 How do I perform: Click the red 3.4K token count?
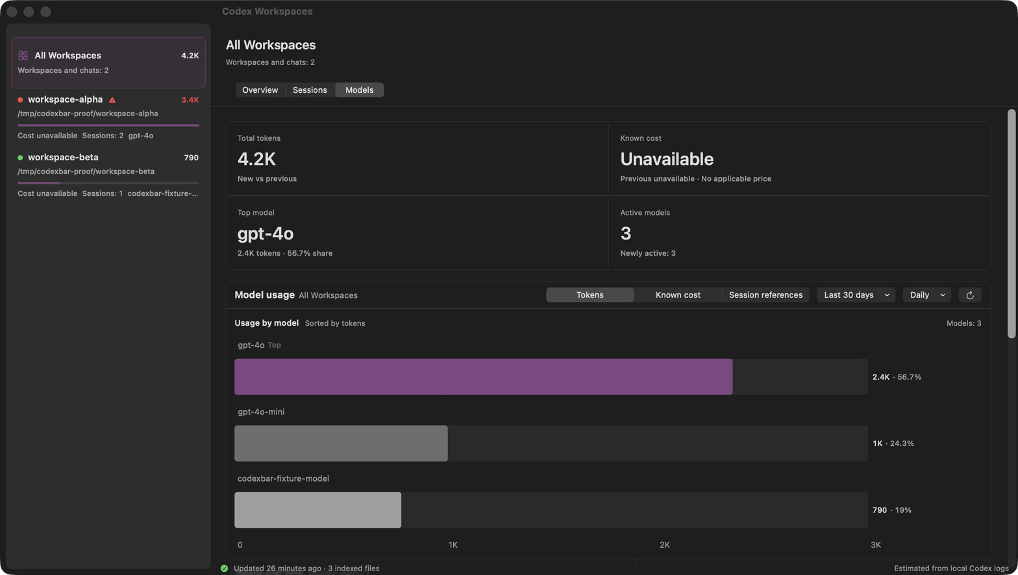click(x=190, y=100)
